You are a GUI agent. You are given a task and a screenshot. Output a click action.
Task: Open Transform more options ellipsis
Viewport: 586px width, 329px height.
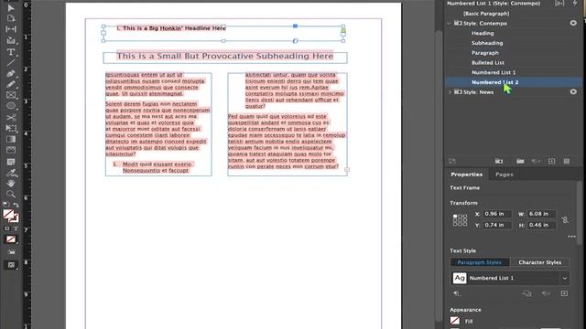pos(571,237)
